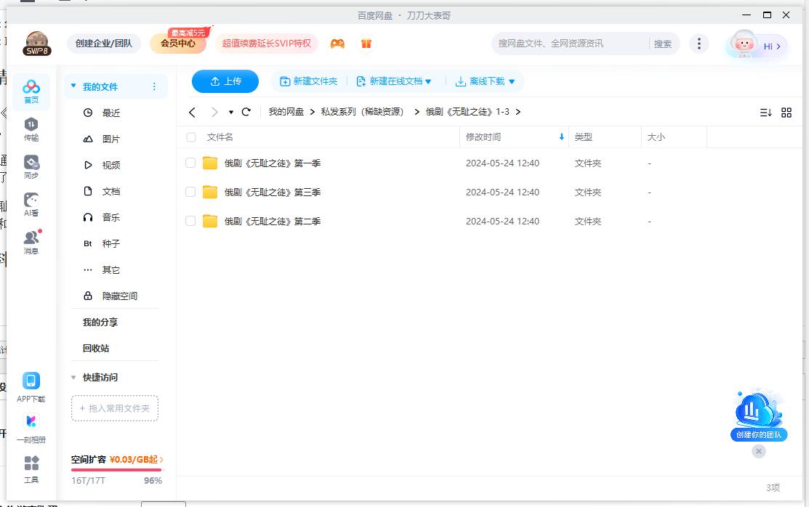Click the refresh icon
The image size is (809, 507).
point(246,112)
